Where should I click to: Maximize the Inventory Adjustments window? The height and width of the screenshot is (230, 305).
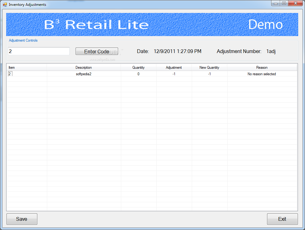(x=284, y=3)
